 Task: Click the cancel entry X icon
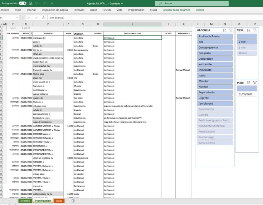pyautogui.click(x=29, y=17)
